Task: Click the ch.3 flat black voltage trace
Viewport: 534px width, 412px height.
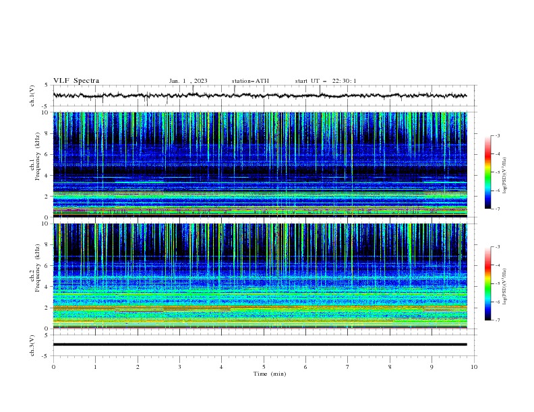Action: pos(260,345)
